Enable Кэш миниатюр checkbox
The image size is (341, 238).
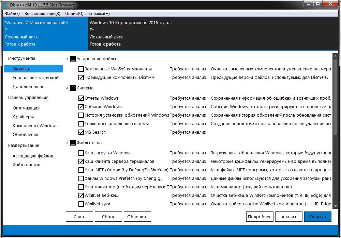(81, 187)
